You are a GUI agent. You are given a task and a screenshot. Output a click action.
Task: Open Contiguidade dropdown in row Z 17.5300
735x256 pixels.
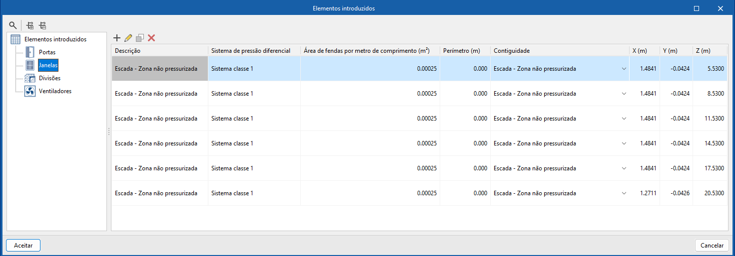(x=624, y=168)
